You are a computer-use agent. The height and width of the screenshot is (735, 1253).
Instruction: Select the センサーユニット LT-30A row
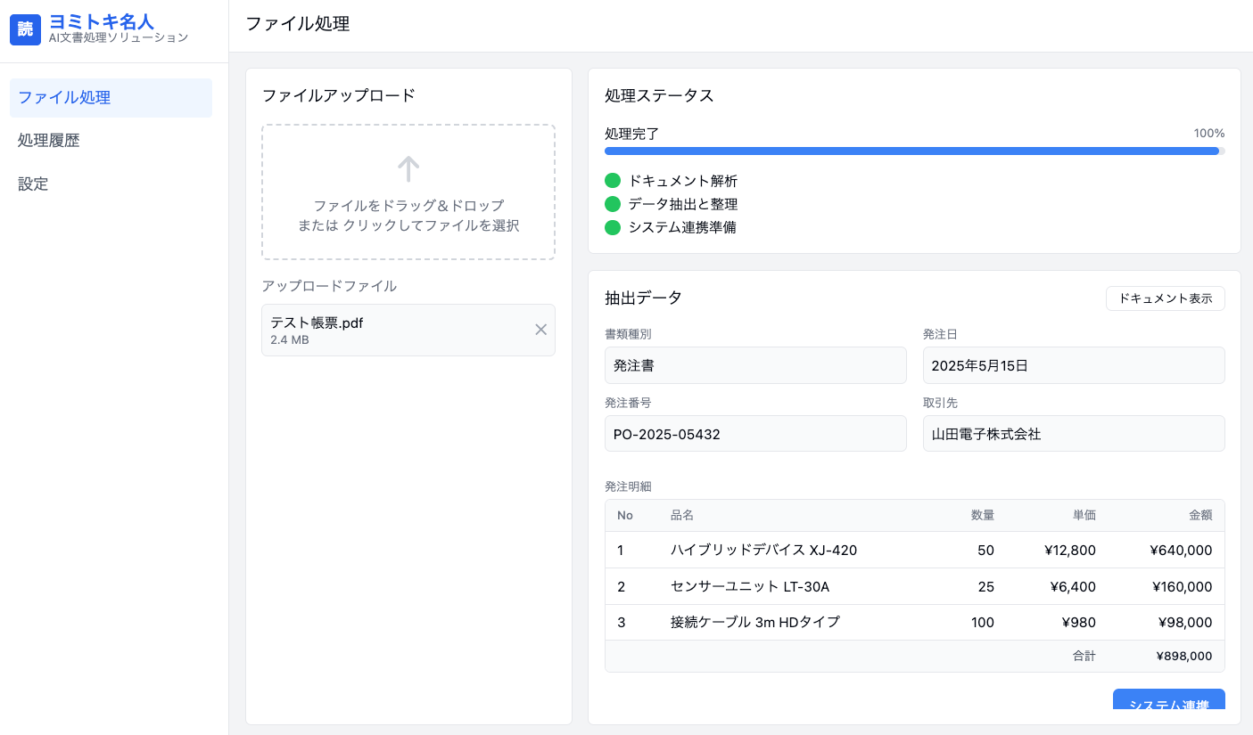914,587
